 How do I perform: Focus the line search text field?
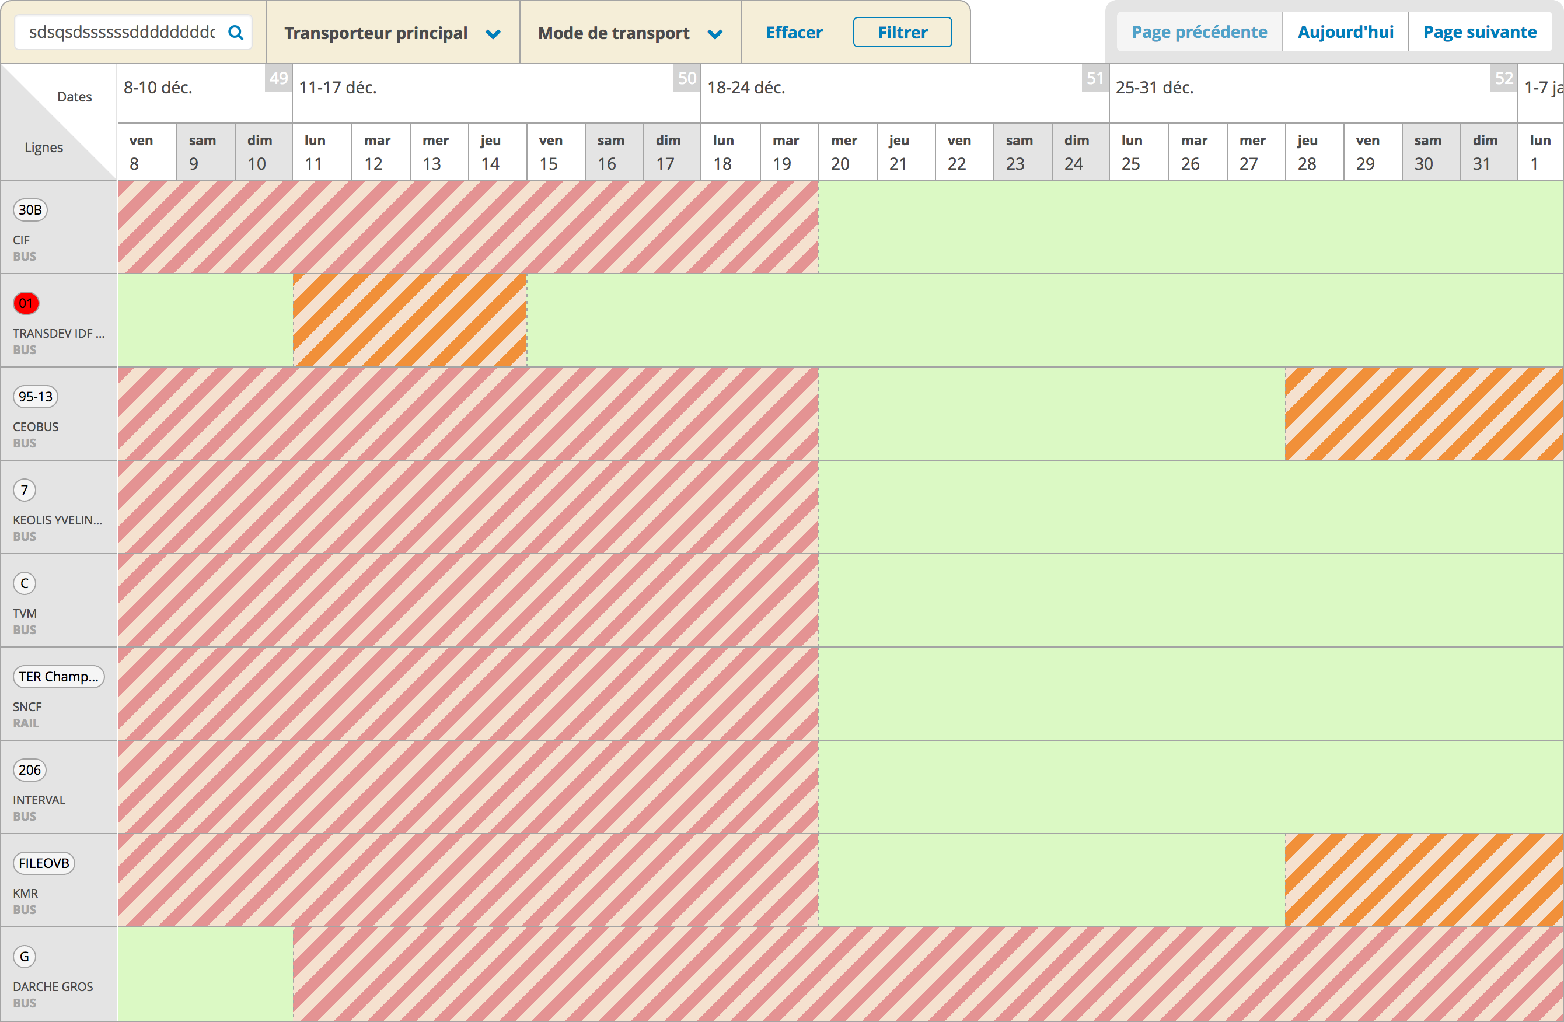click(122, 32)
